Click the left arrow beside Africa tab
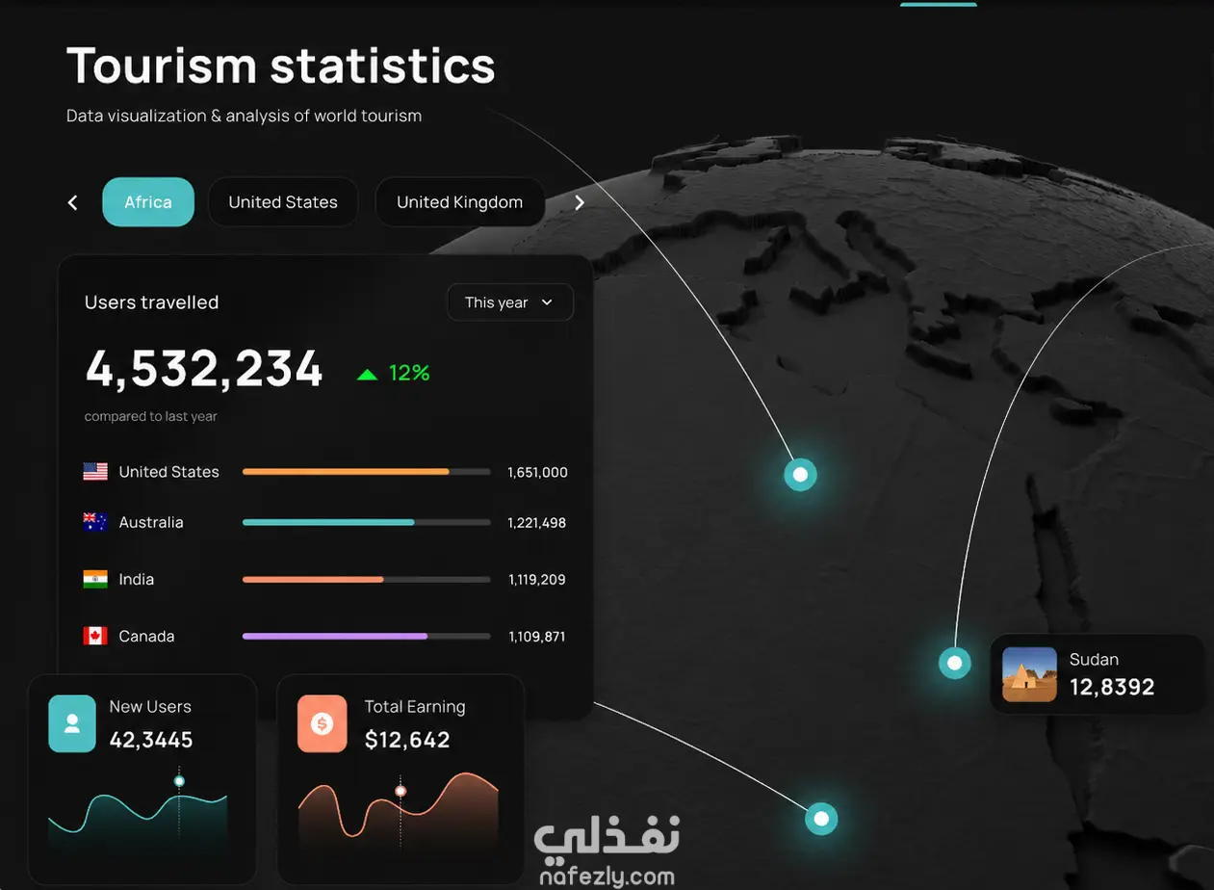1214x890 pixels. [73, 202]
